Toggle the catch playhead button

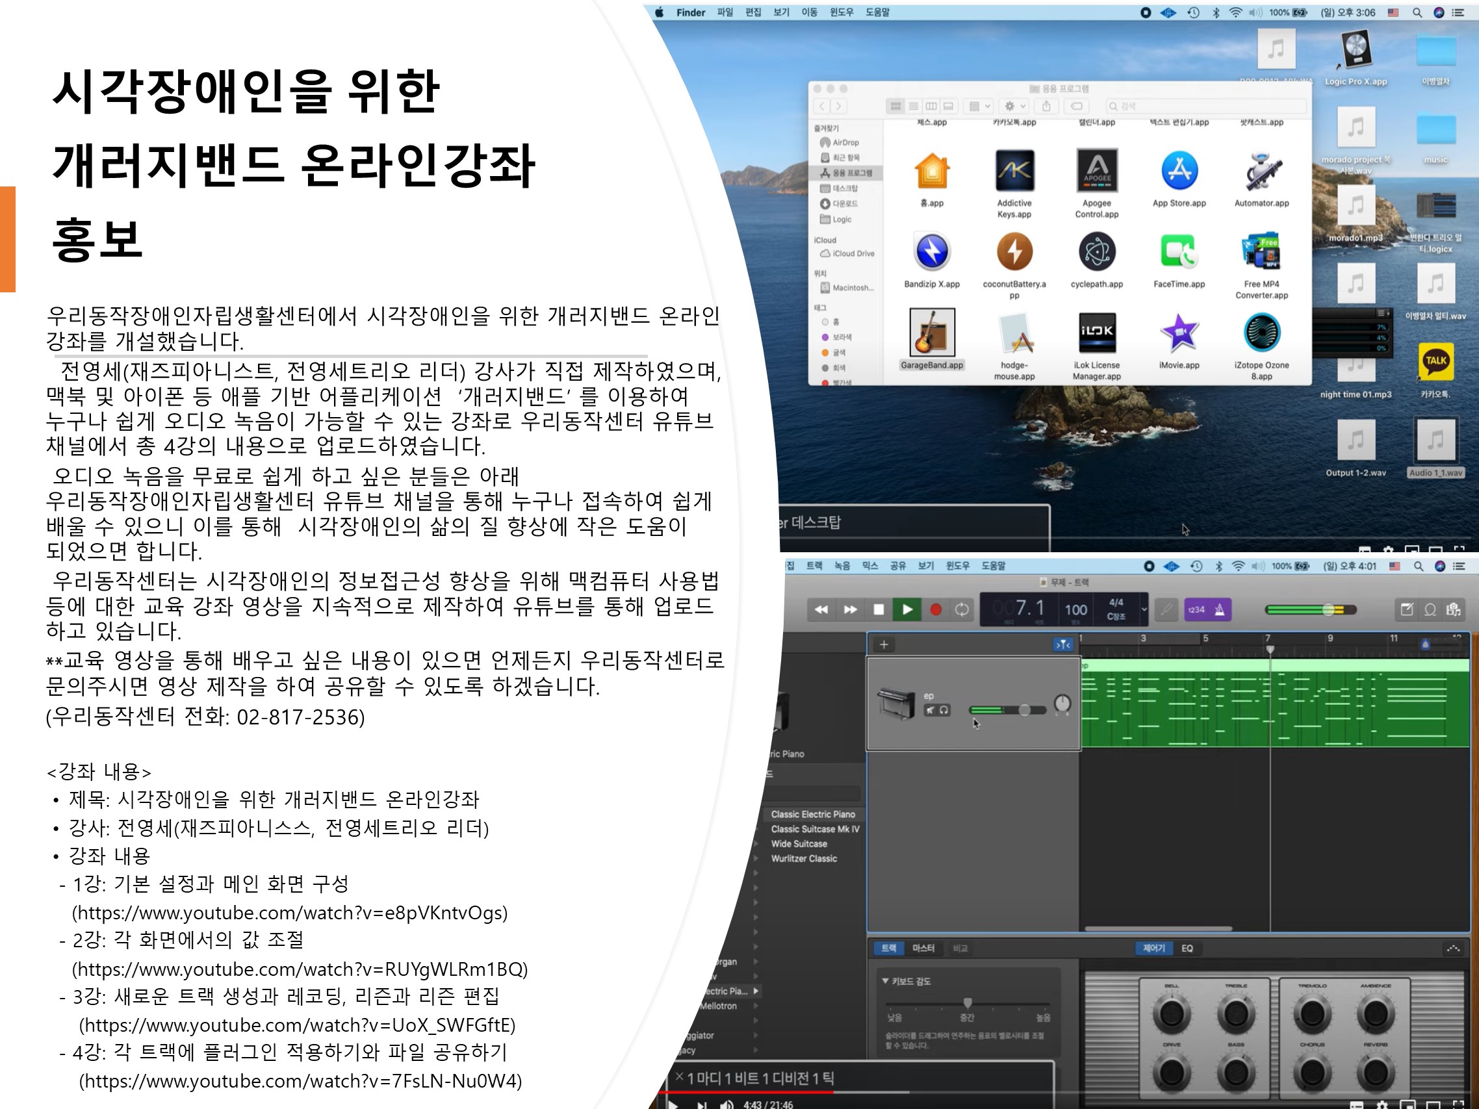[1063, 644]
